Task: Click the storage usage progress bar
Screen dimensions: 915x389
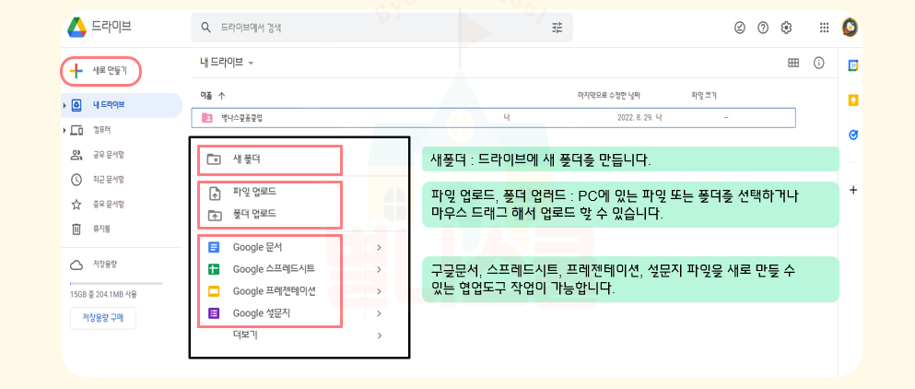Action: [116, 283]
